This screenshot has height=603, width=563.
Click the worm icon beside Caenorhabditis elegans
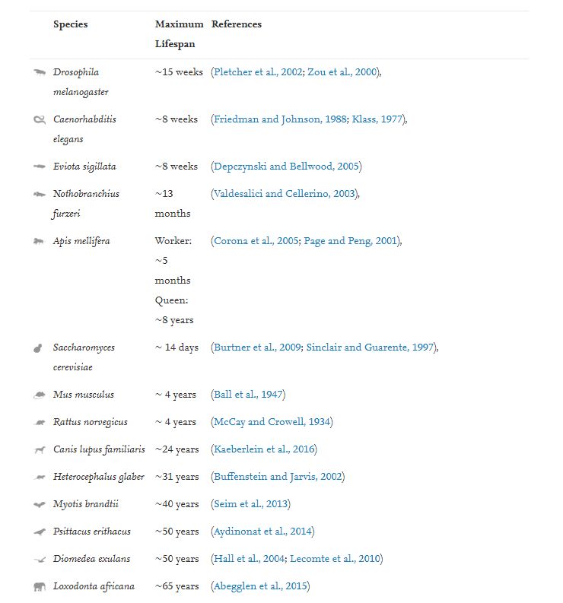pos(39,120)
